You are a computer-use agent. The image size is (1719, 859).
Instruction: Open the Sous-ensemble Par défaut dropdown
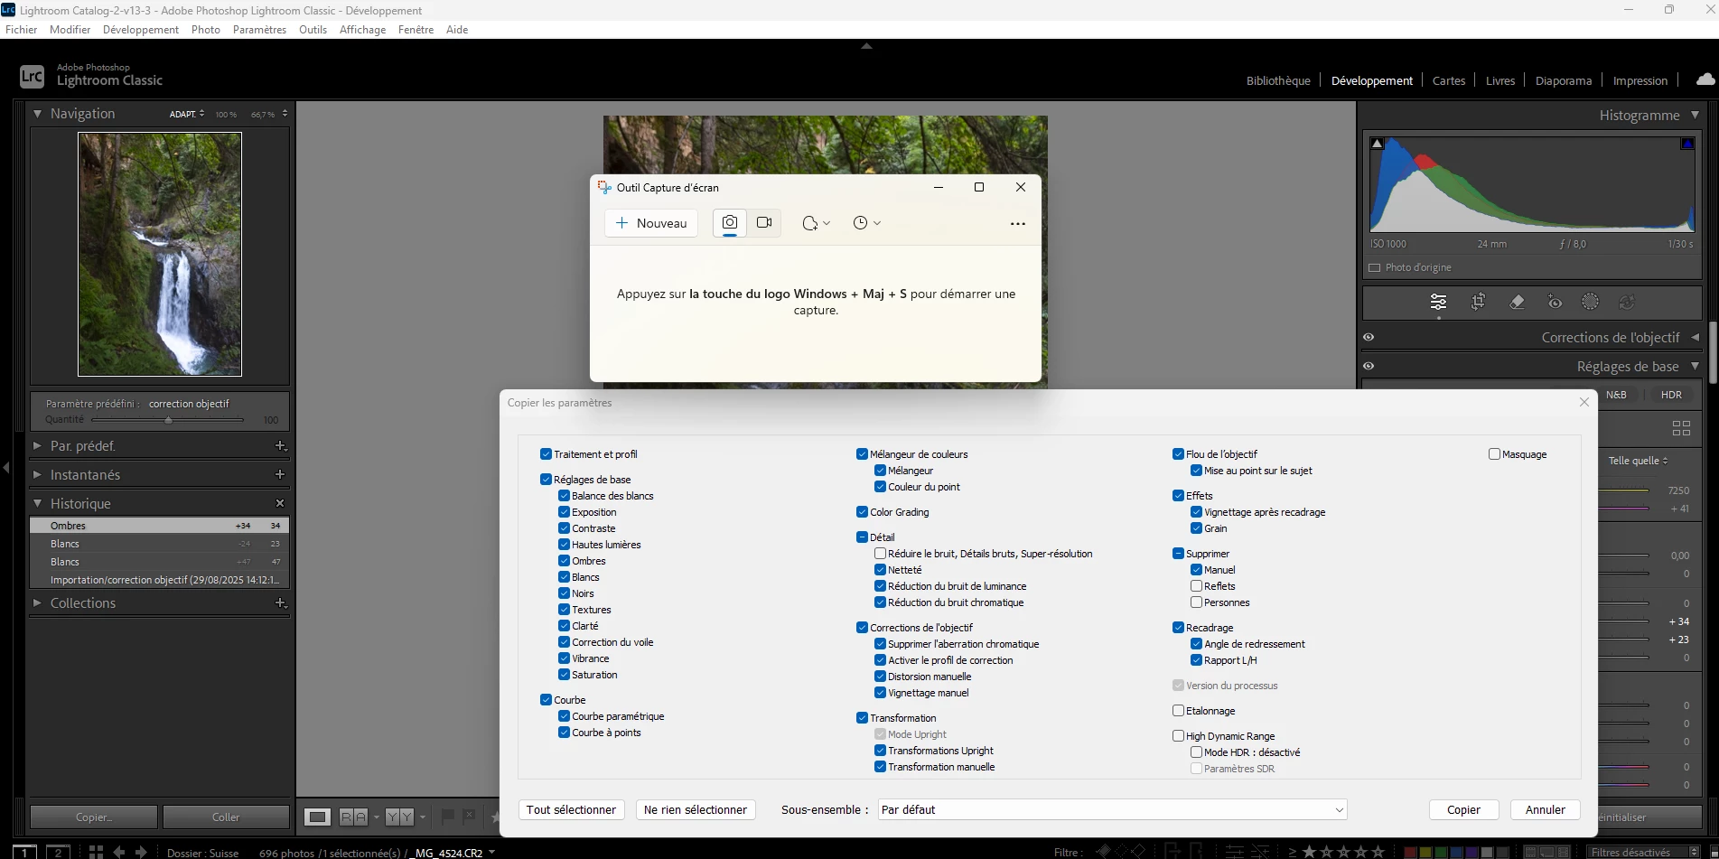(x=1113, y=810)
